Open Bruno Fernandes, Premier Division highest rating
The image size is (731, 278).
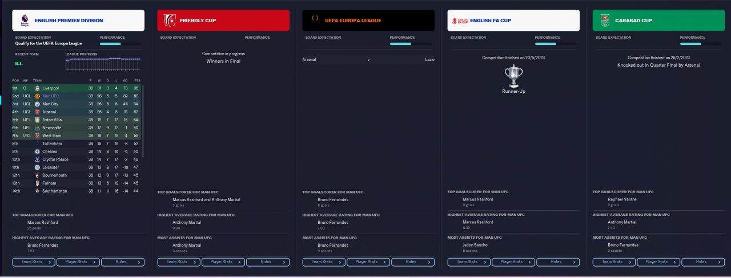click(x=43, y=245)
